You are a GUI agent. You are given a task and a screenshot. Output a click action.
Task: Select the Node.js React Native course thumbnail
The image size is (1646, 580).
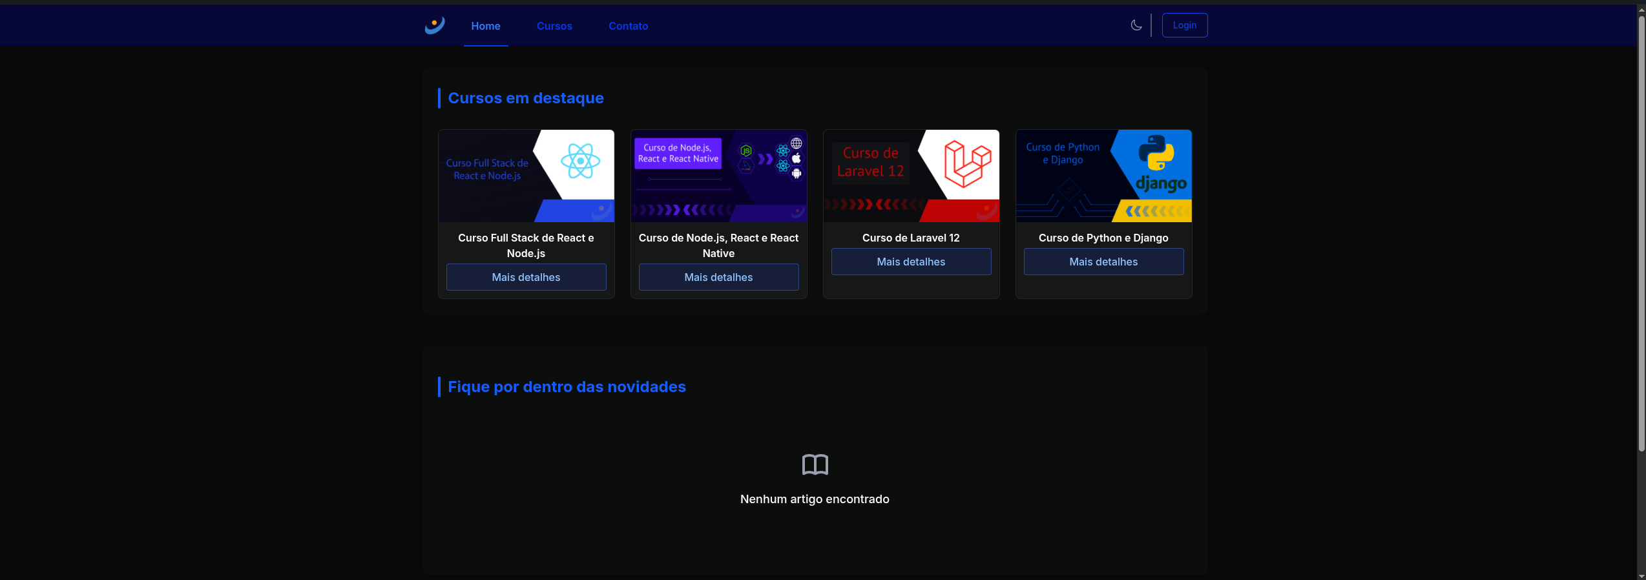(x=718, y=176)
